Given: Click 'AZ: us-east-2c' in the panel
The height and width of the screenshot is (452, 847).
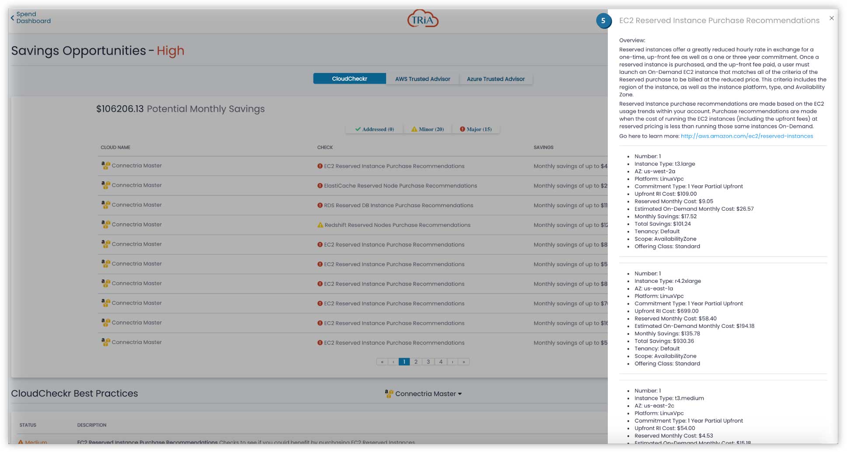Looking at the screenshot, I should (654, 406).
